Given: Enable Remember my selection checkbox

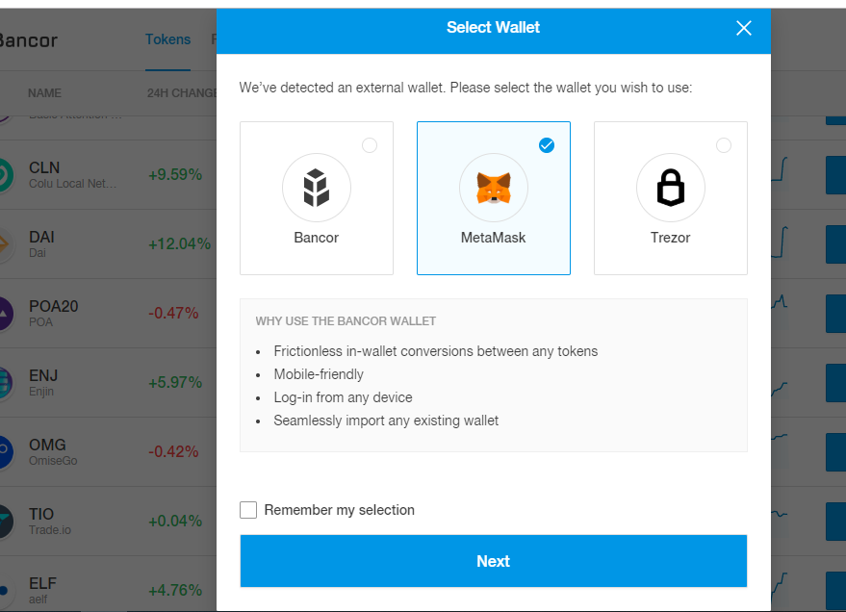Looking at the screenshot, I should [x=248, y=510].
